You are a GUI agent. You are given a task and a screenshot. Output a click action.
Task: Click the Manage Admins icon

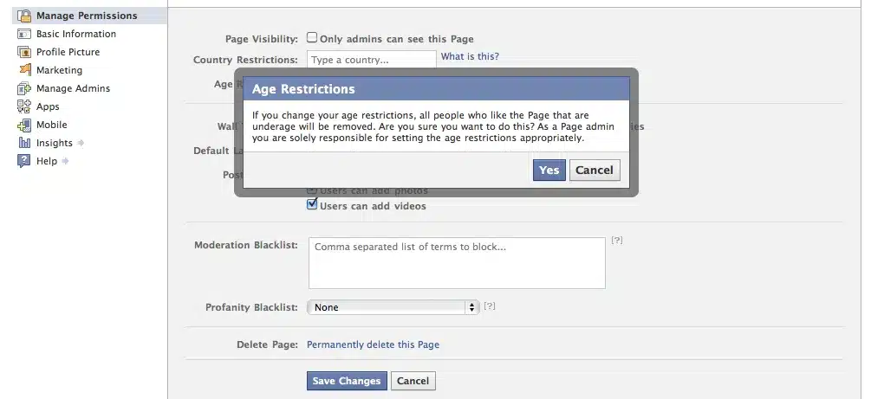point(24,88)
